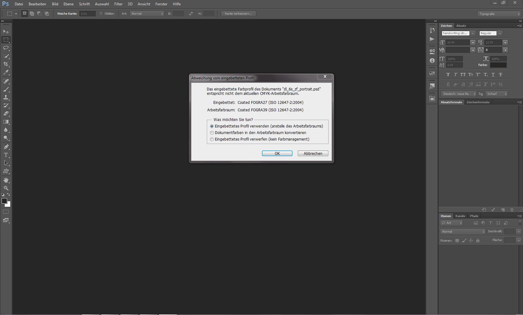The width and height of the screenshot is (523, 315).
Task: Switch to the Kanäle tab
Action: click(460, 216)
